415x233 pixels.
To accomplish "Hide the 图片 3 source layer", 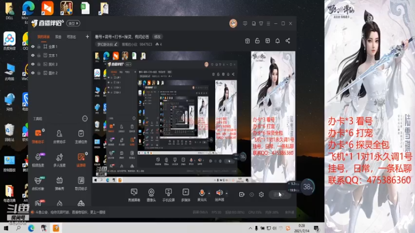I will point(33,64).
